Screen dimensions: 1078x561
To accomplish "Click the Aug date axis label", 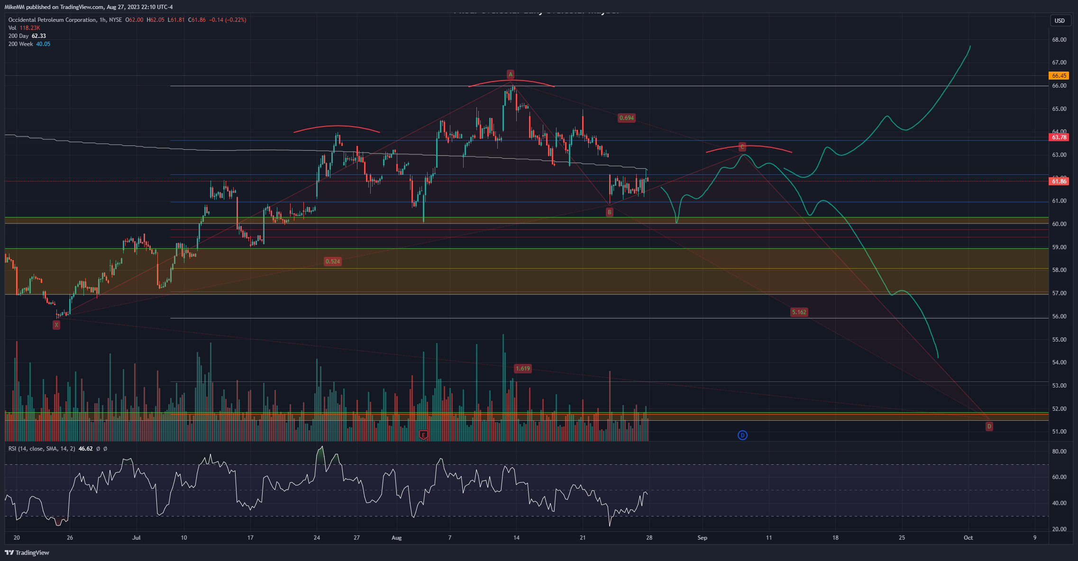I will click(x=397, y=538).
